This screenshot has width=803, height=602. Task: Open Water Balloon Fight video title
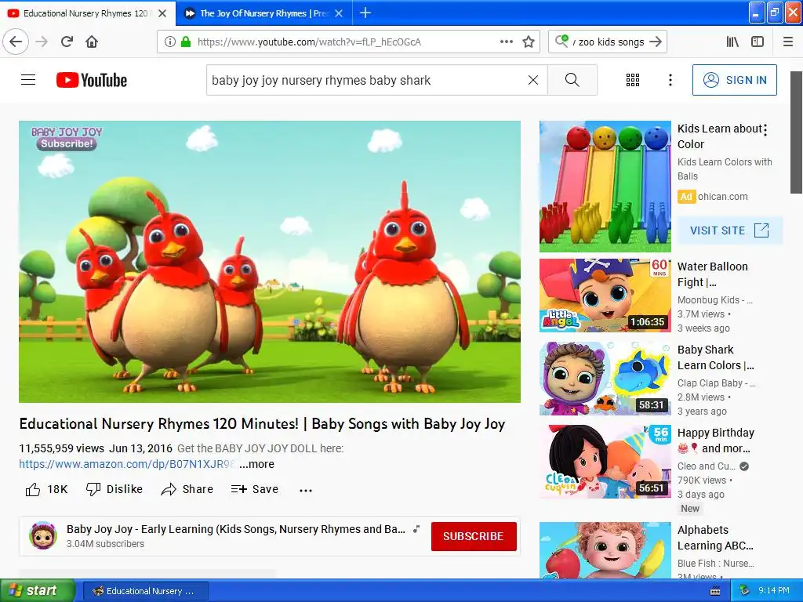pyautogui.click(x=712, y=274)
